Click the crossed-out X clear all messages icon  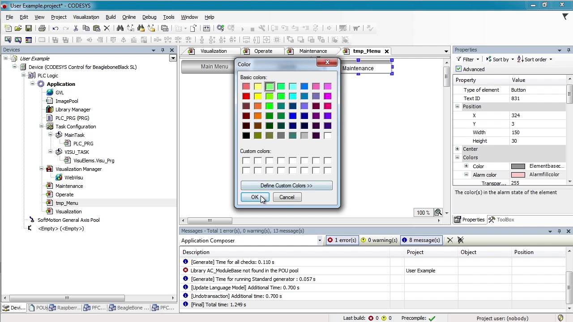click(460, 240)
